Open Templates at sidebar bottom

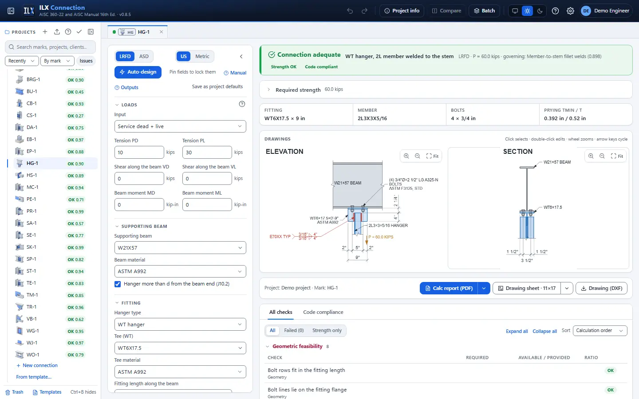pyautogui.click(x=47, y=392)
